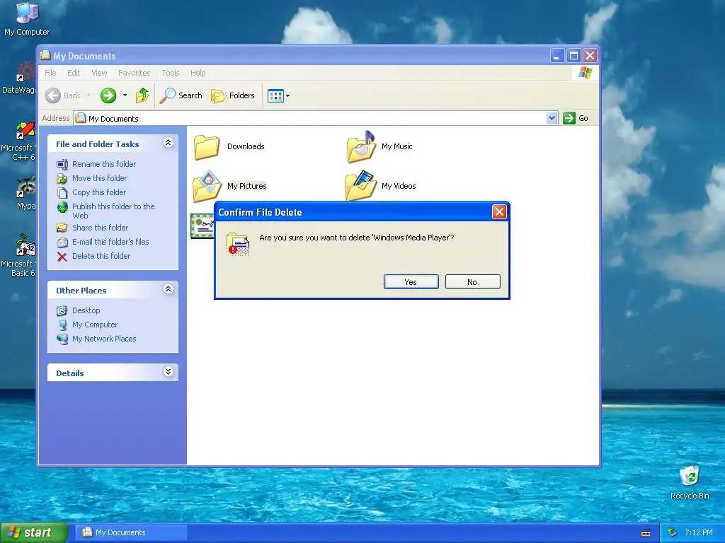Click the red X Delete folder icon
The image size is (725, 543).
[x=62, y=256]
